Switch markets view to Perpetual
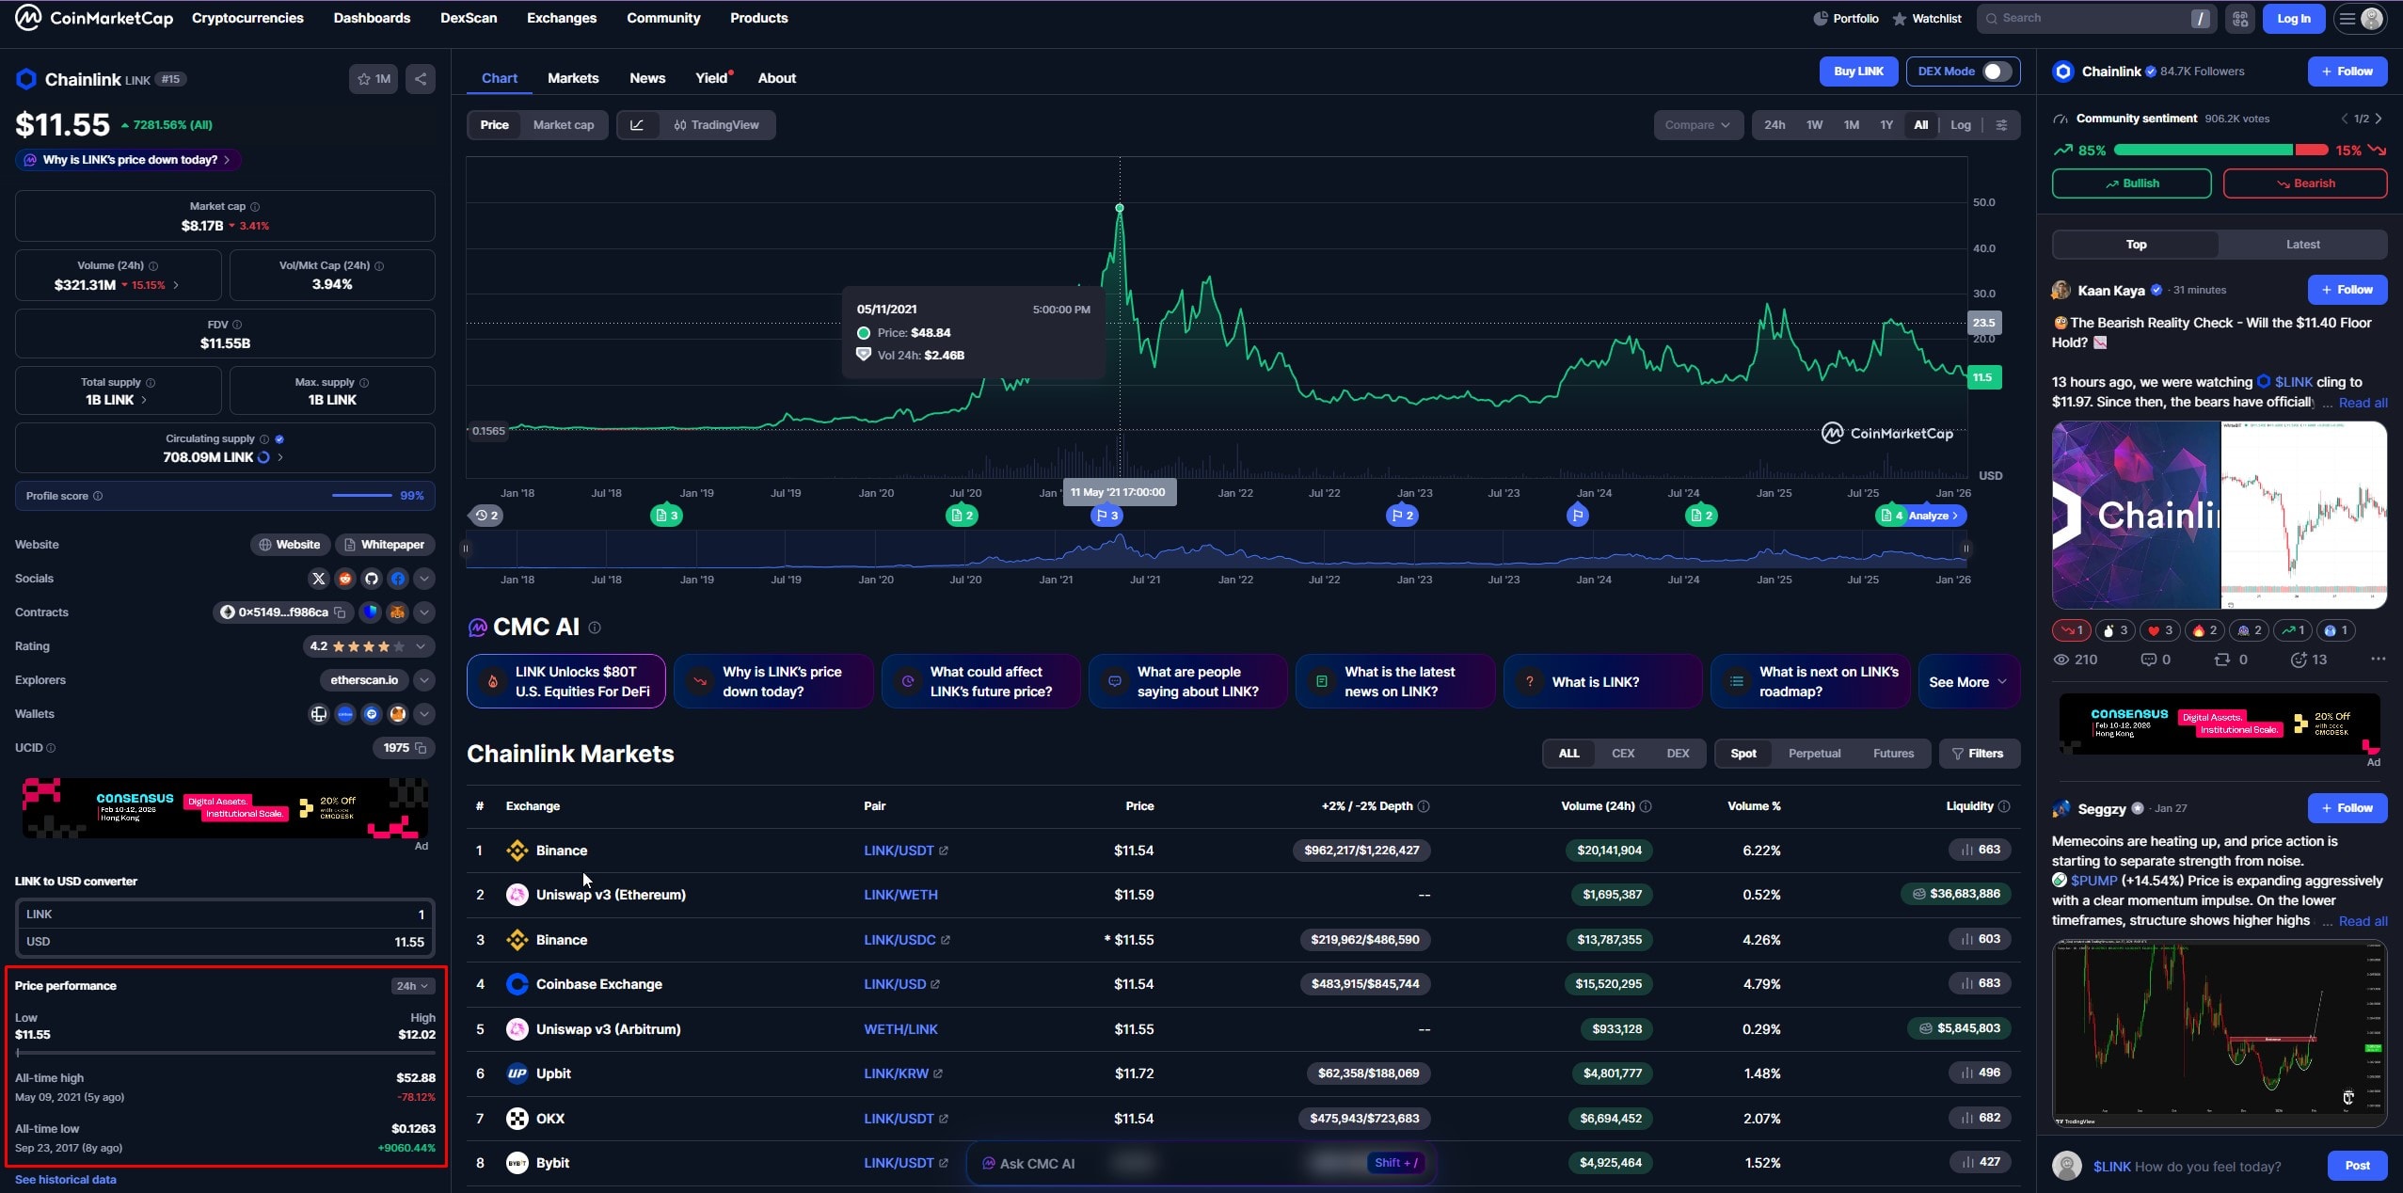2403x1193 pixels. [1814, 753]
